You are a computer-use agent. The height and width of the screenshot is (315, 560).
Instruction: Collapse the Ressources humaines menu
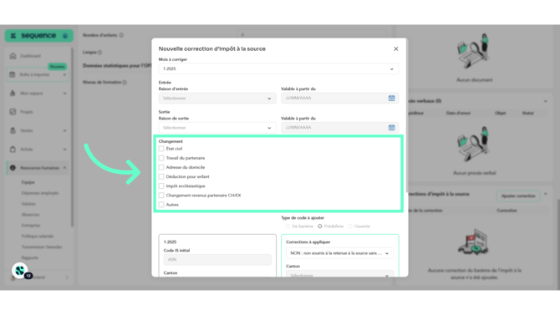(64, 168)
